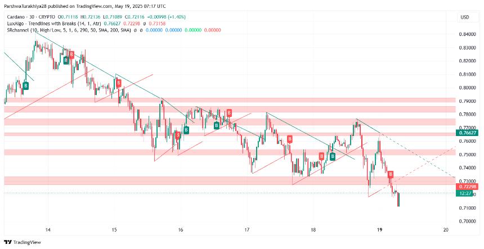The width and height of the screenshot is (484, 249).
Task: Click date label 14 on time axis
Action: pos(48,230)
